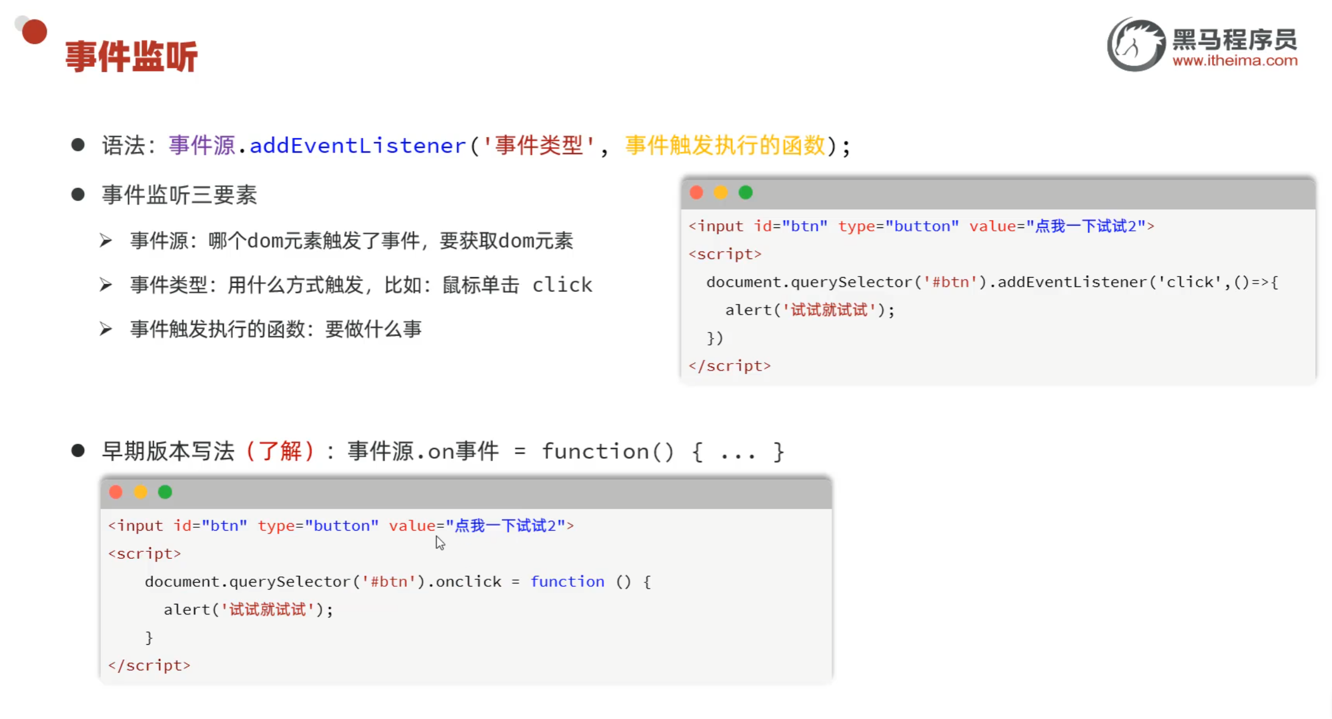Click addEventListener in the blue syntax text
Screen dimensions: 1332x719
click(x=357, y=146)
